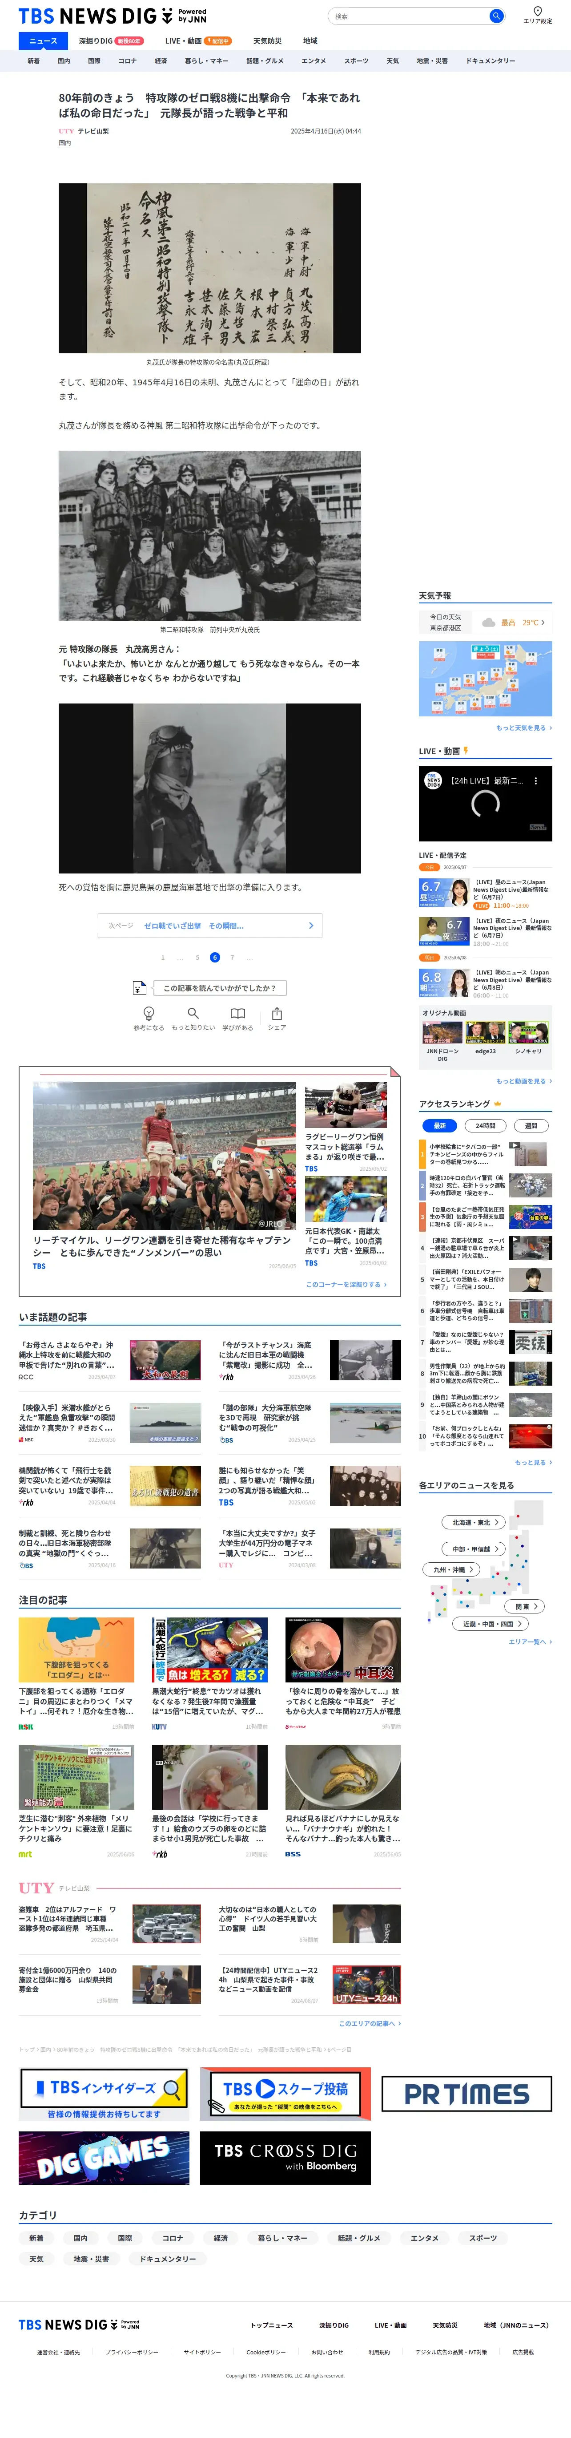Screen dimensions: 571x2438
Task: Click このコーナーを深掘りする link
Action: tap(346, 1284)
